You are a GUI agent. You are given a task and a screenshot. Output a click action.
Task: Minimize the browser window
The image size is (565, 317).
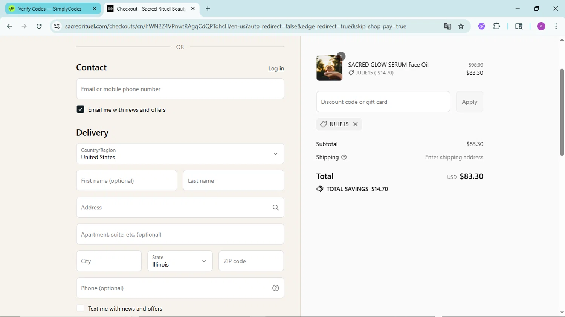point(518,8)
